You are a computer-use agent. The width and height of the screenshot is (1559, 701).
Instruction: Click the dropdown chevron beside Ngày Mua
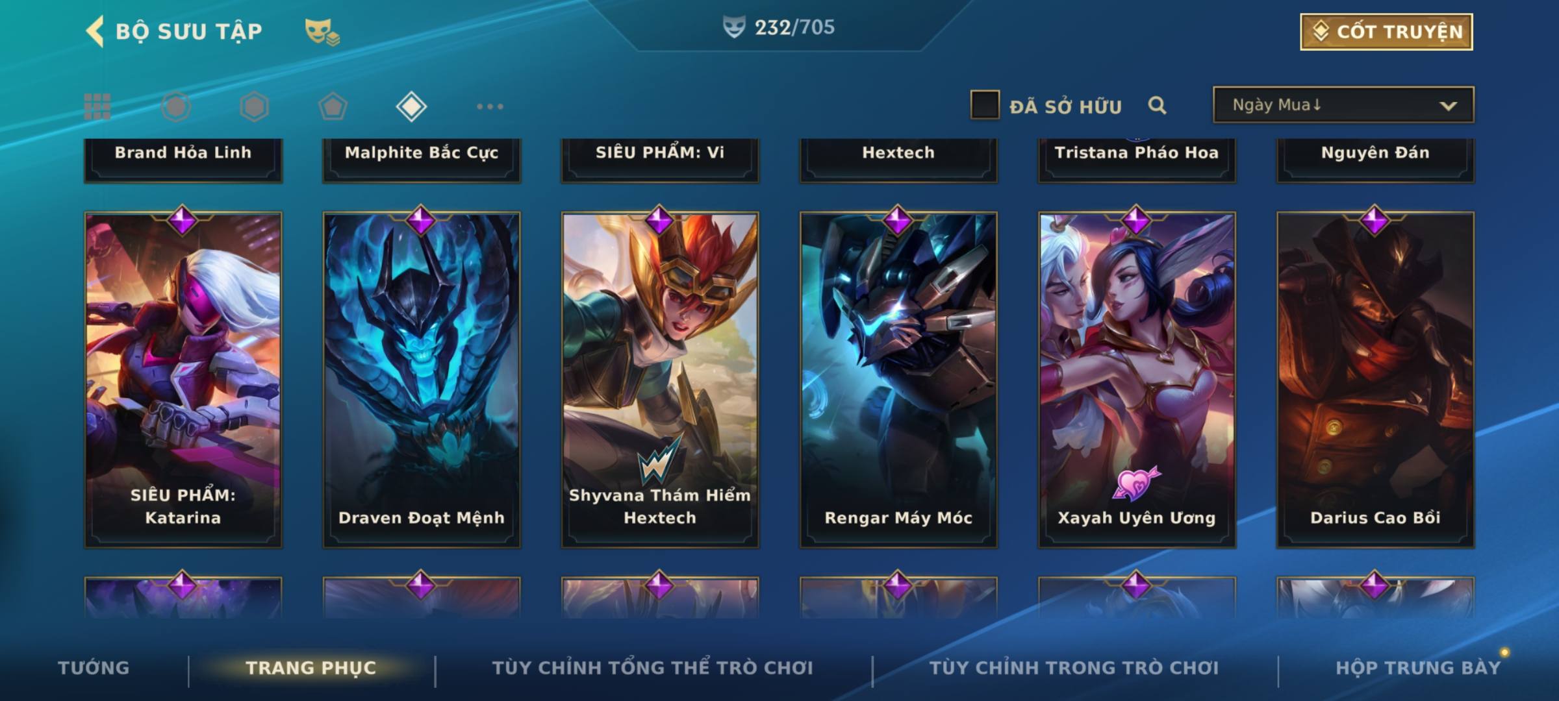pyautogui.click(x=1448, y=106)
